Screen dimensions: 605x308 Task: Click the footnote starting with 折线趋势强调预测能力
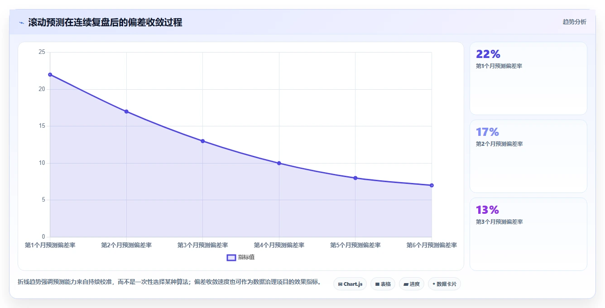pyautogui.click(x=169, y=282)
